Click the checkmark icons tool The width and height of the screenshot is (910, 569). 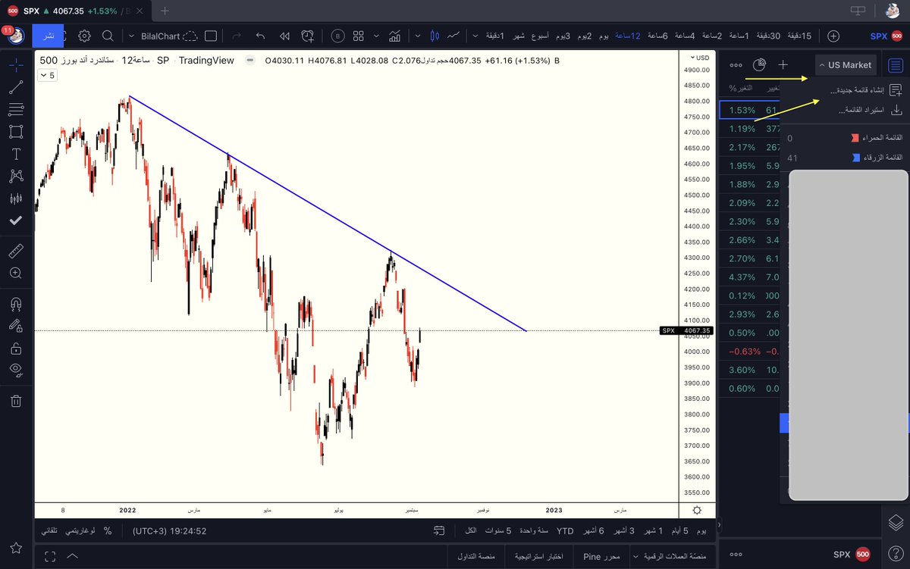pyautogui.click(x=16, y=220)
